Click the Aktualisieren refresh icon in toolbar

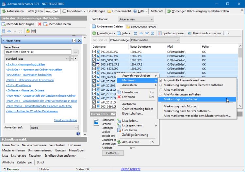point(4,11)
